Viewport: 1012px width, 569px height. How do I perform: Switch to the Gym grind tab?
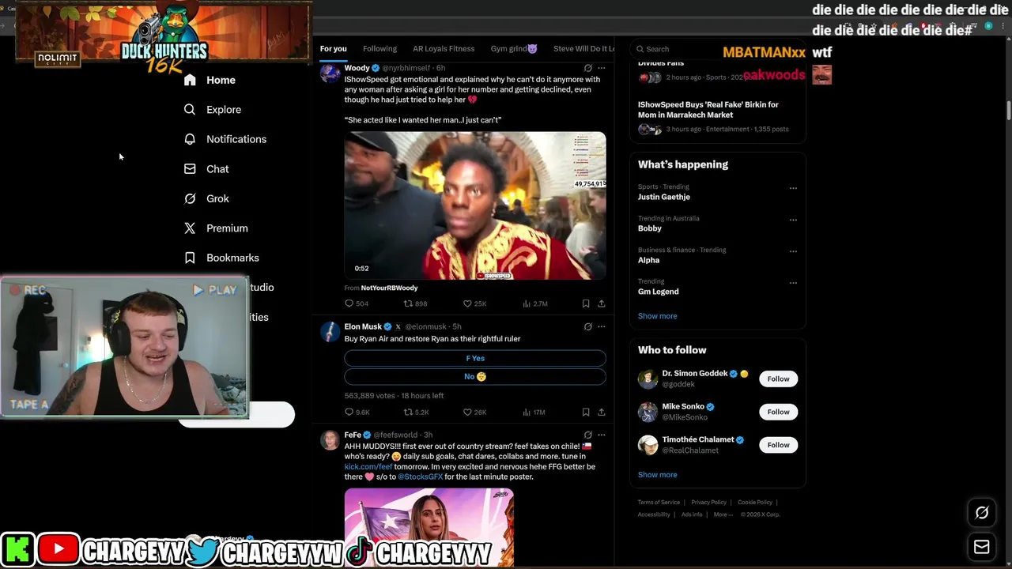click(x=514, y=49)
